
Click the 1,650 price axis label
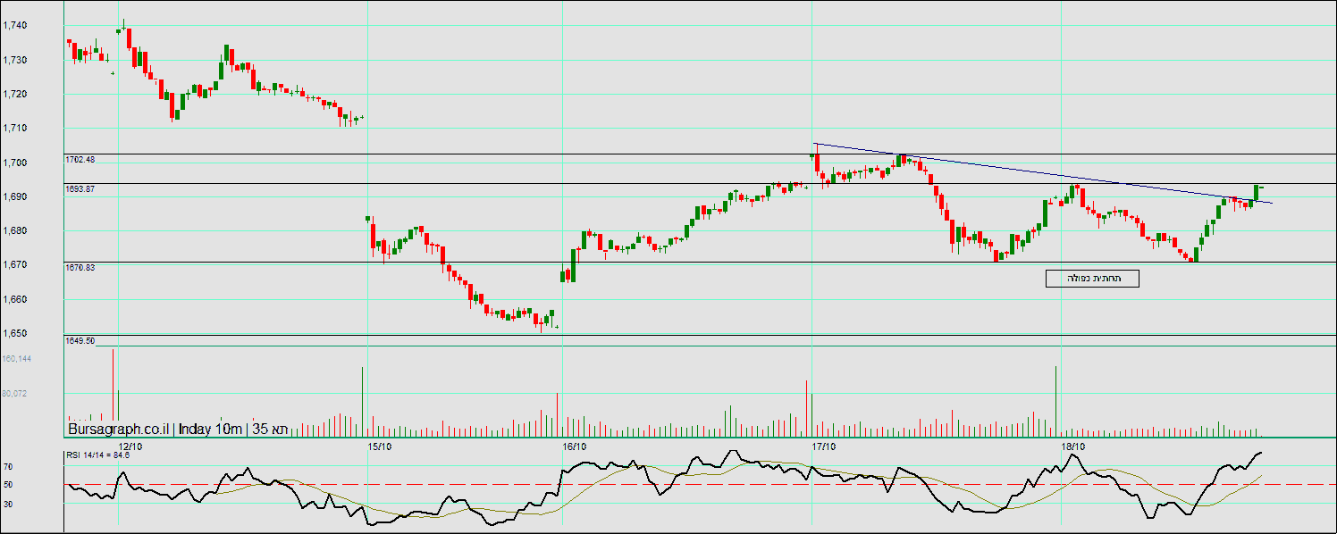pyautogui.click(x=15, y=333)
